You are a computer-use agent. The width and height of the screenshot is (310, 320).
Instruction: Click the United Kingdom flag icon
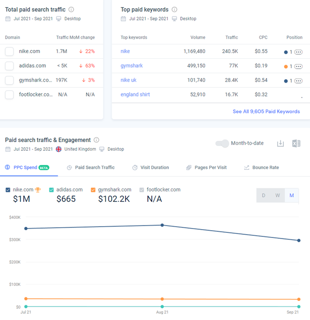59,149
